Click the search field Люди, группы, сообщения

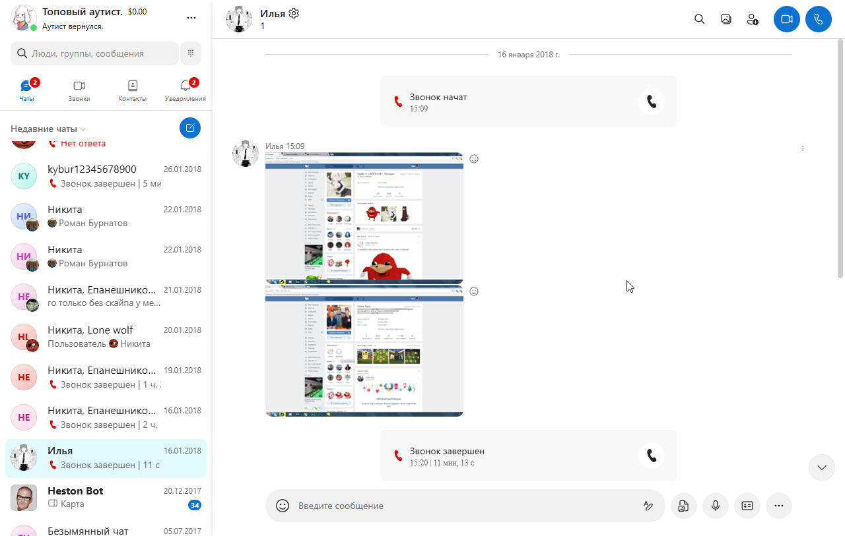pyautogui.click(x=94, y=53)
